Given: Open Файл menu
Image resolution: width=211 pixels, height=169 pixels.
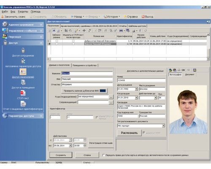Looking at the screenshot, I should click(x=5, y=11).
